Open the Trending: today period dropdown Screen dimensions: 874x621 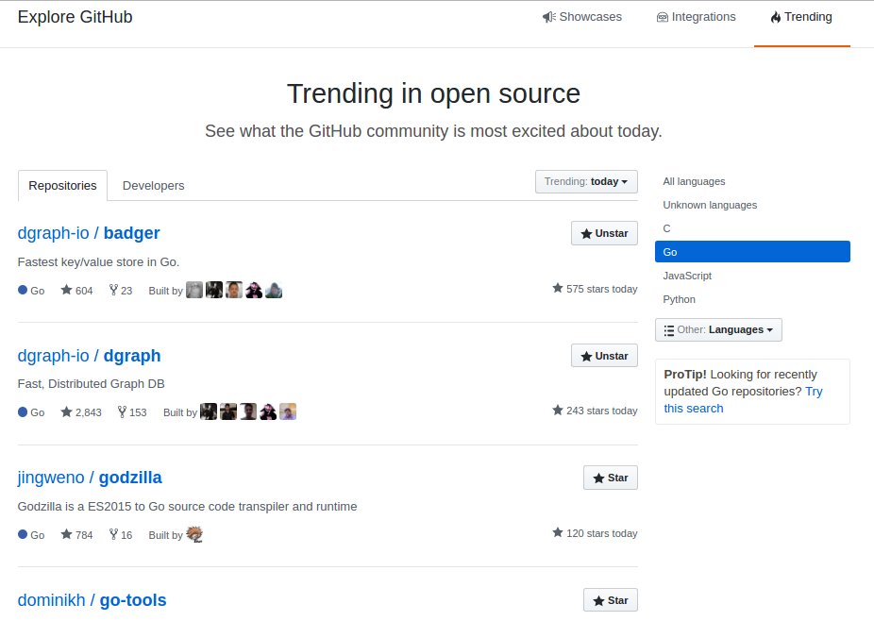click(x=586, y=182)
